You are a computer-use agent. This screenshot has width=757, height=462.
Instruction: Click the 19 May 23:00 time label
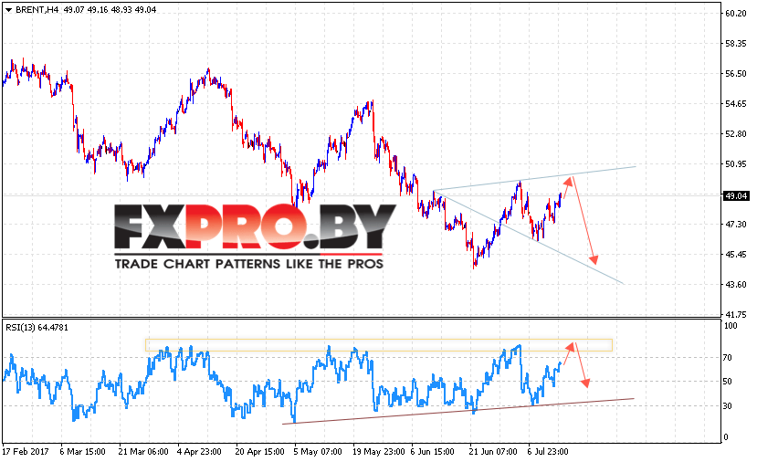click(x=378, y=451)
